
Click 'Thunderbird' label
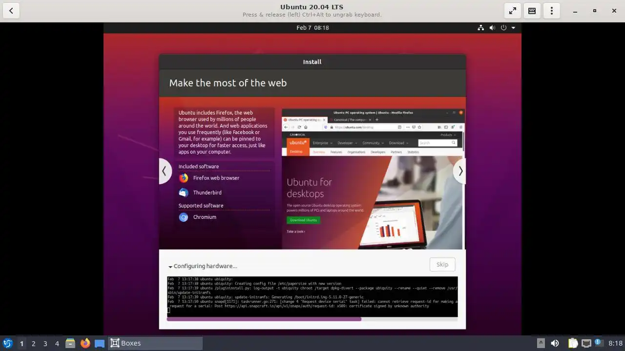pos(207,193)
